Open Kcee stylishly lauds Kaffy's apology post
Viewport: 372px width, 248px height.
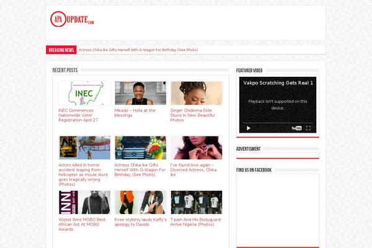[141, 222]
